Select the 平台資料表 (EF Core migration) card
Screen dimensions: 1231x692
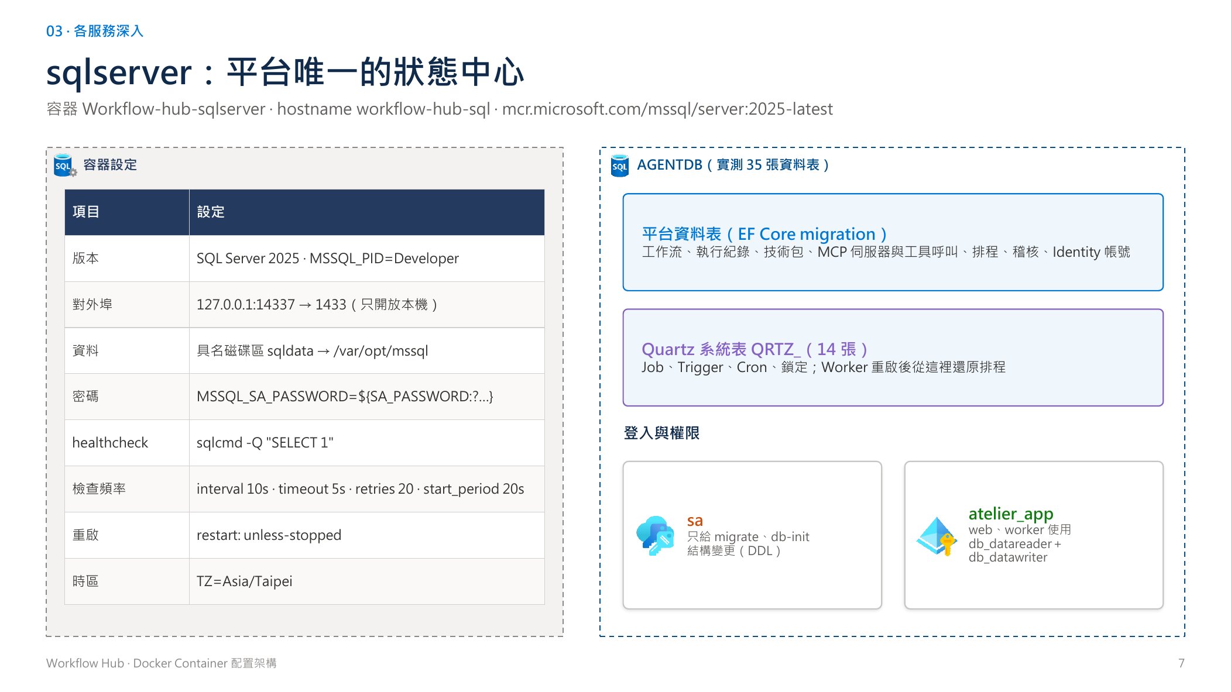pyautogui.click(x=893, y=242)
